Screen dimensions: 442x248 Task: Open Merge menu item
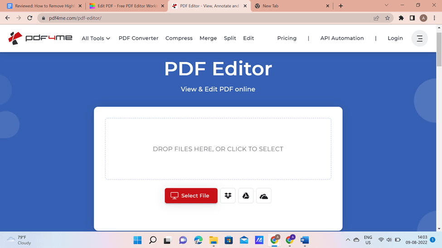pos(208,38)
